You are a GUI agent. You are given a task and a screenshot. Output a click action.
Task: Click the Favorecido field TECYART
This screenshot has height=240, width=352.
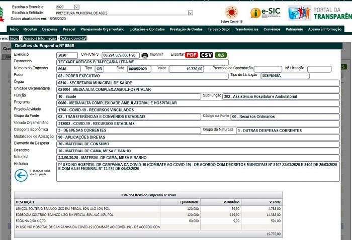click(x=142, y=62)
